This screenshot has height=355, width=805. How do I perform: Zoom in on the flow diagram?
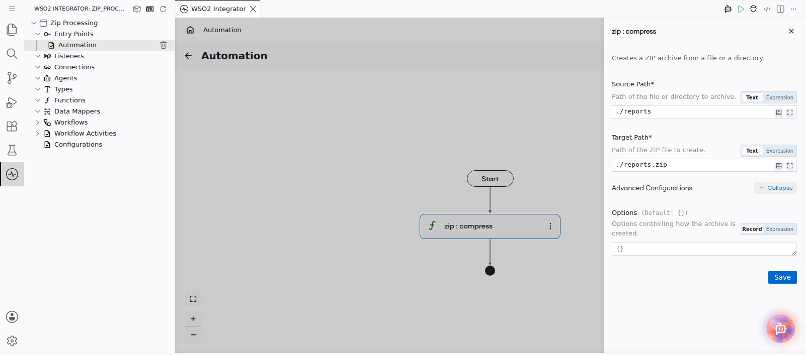193,319
